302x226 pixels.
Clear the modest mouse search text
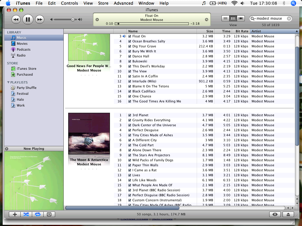[289, 19]
